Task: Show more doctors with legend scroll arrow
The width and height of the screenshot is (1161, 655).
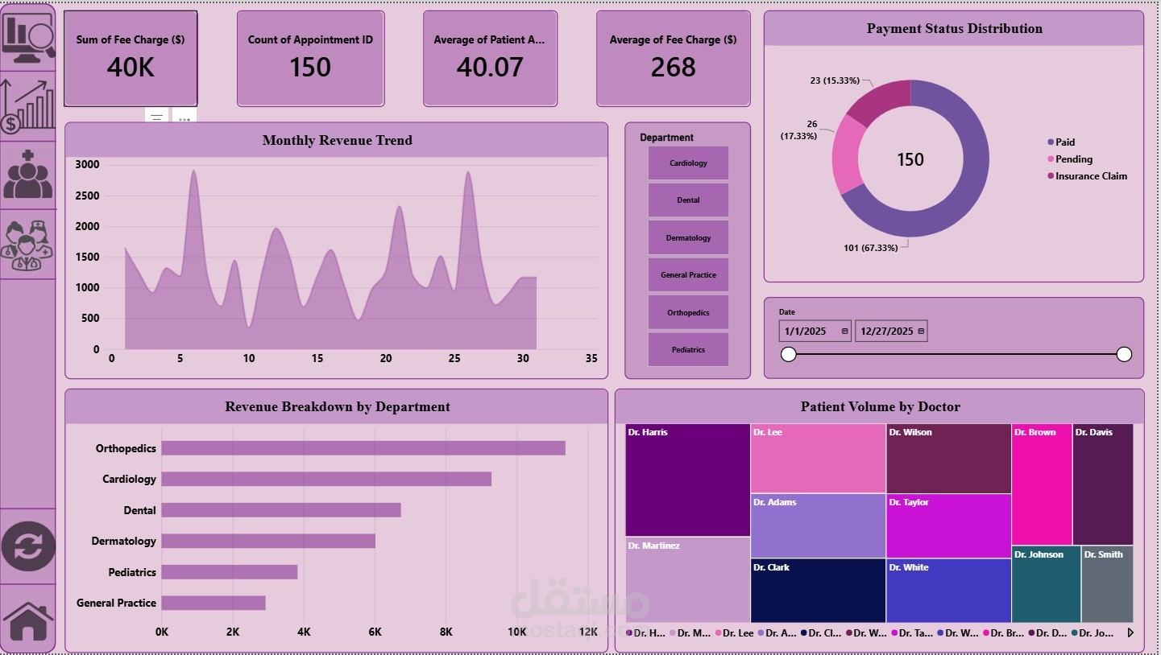Action: click(x=1130, y=633)
